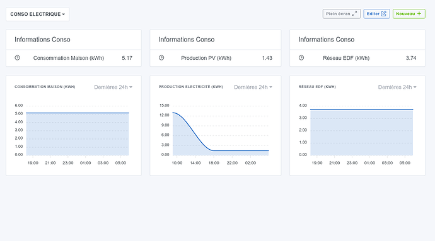Click the Editer button
435x241 pixels.
coord(376,14)
